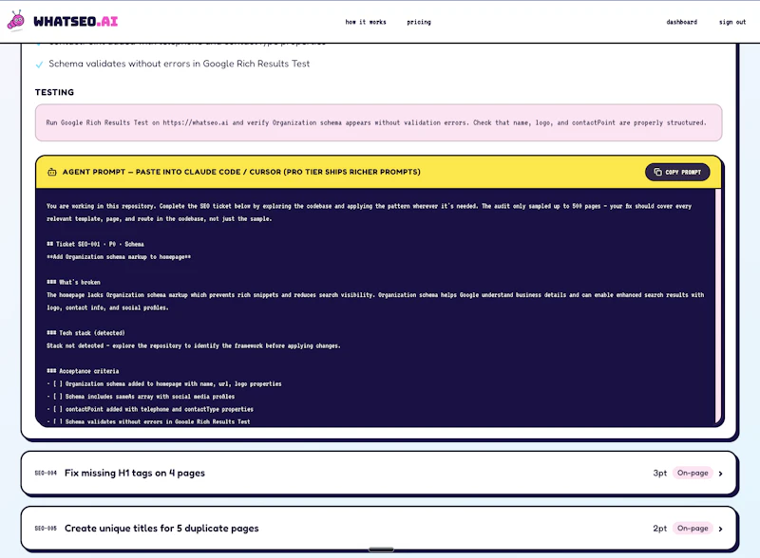Click the Agent Prompt yellow header text
Image resolution: width=760 pixels, height=558 pixels.
click(241, 172)
